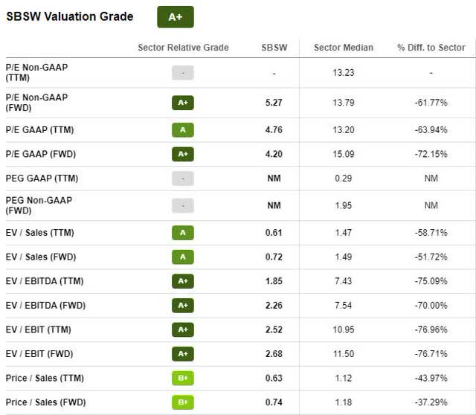476x415 pixels.
Task: Click the grade badge for P/E Non-GAAP (TTM)
Action: (183, 73)
